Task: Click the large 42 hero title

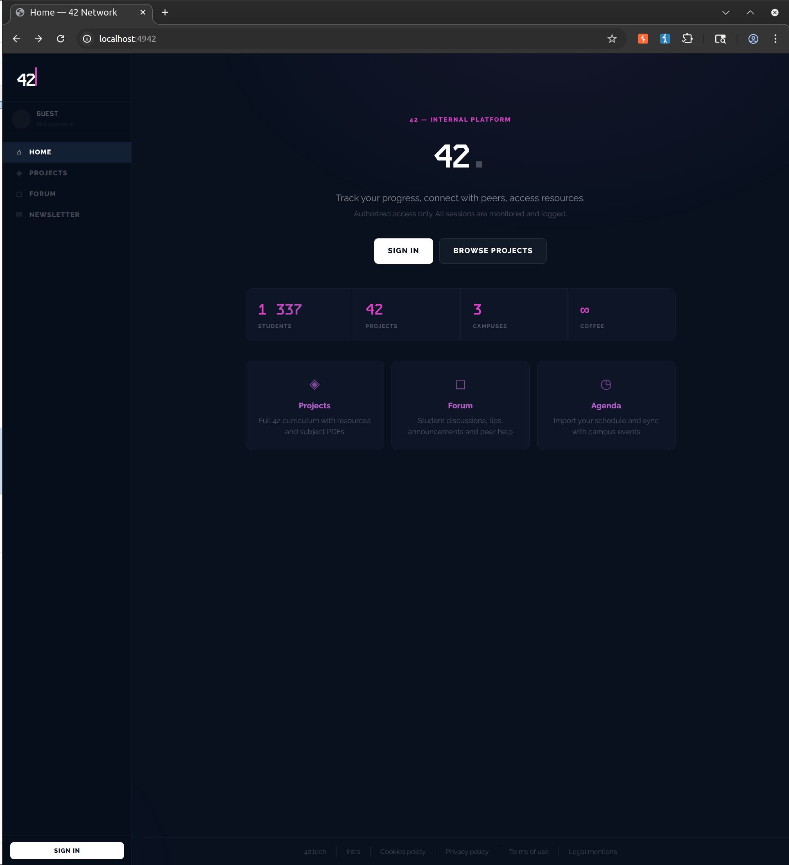Action: point(458,156)
